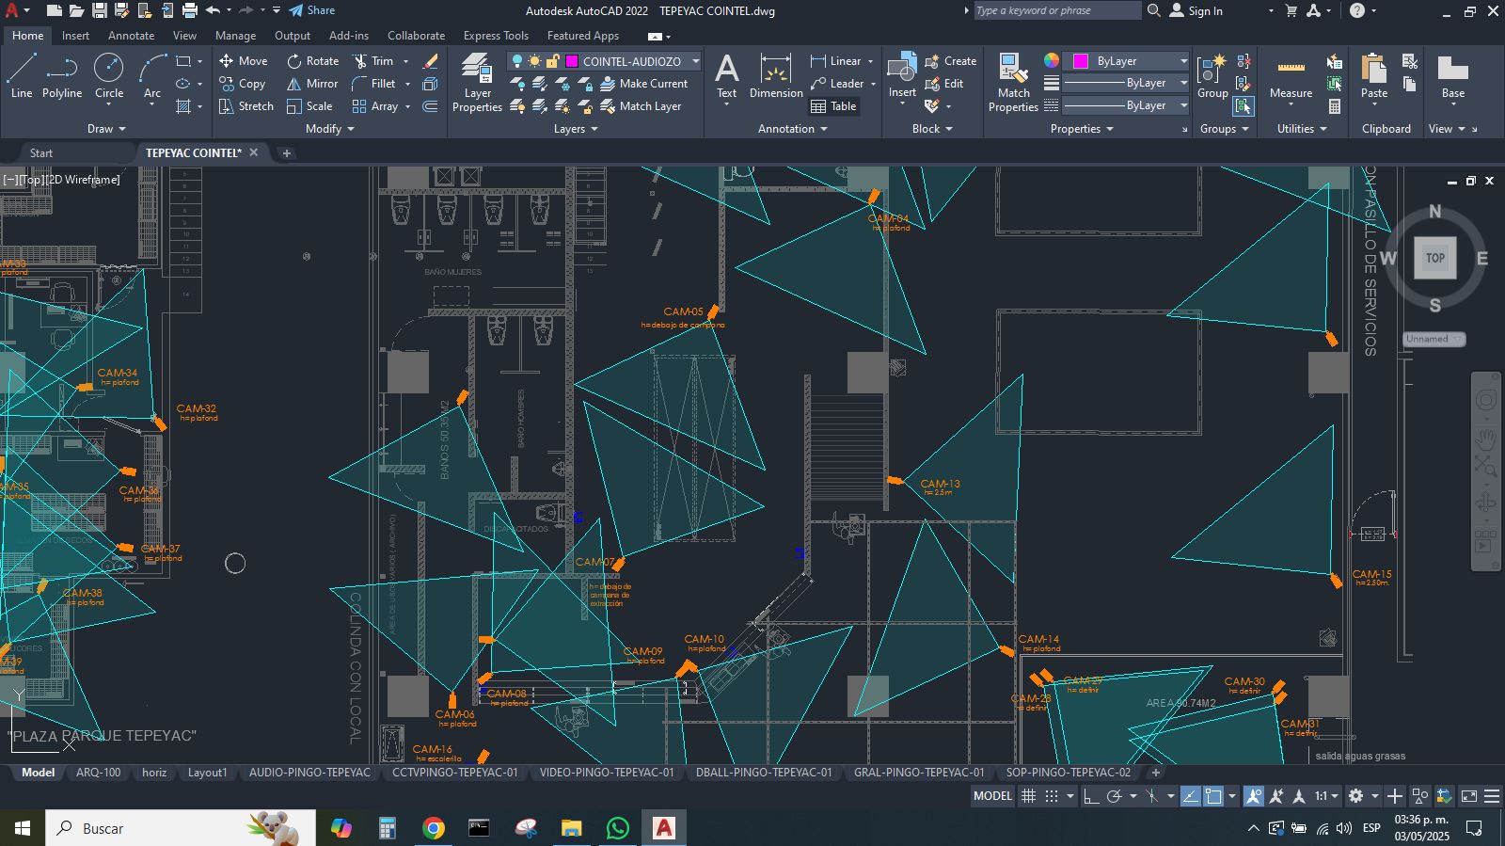1505x846 pixels.
Task: Click the Share button
Action: pyautogui.click(x=311, y=10)
